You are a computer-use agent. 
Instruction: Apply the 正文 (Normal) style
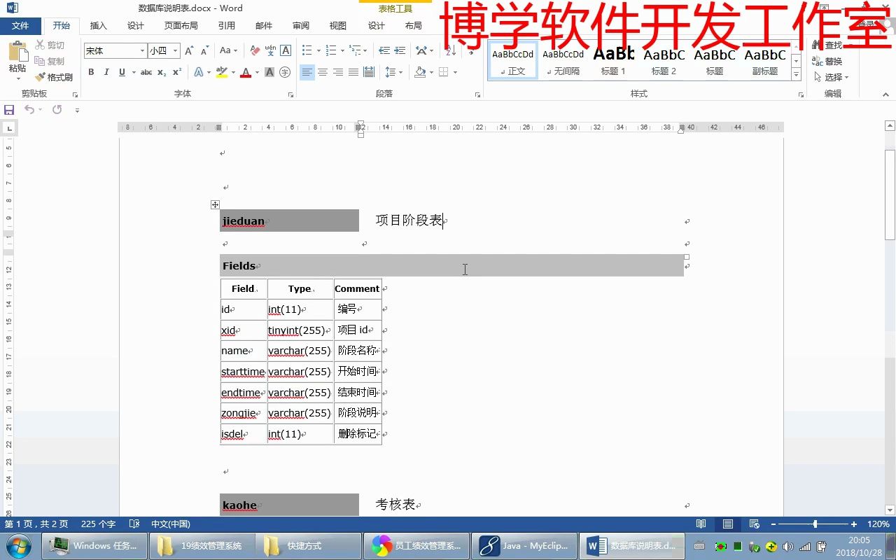click(x=512, y=62)
